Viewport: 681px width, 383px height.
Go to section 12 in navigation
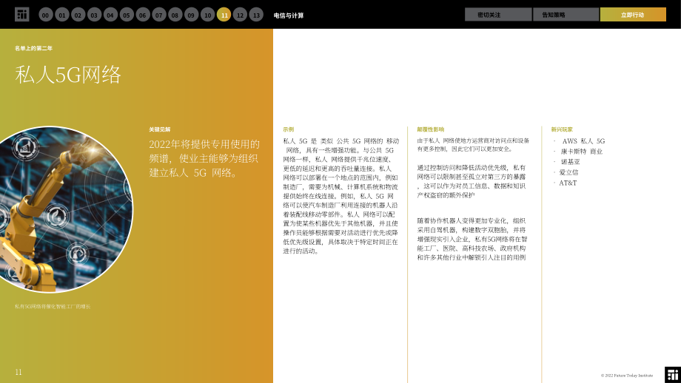240,15
